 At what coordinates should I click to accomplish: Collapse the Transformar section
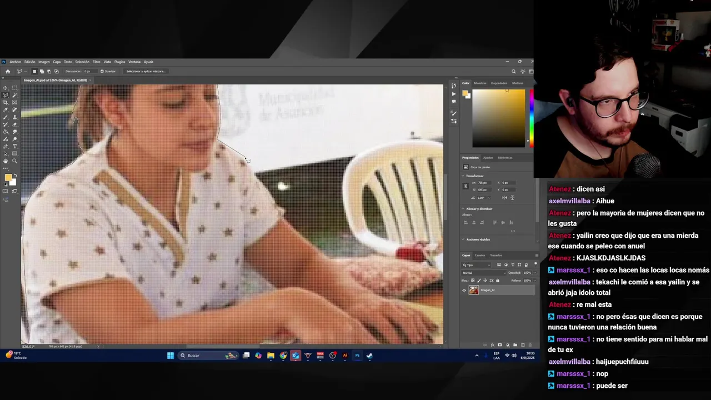pyautogui.click(x=462, y=176)
